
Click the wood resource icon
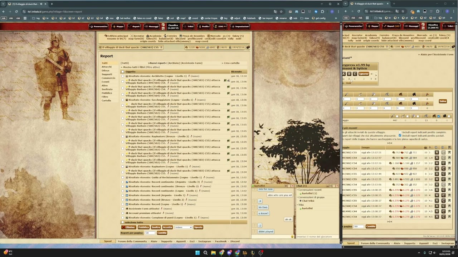[186, 47]
